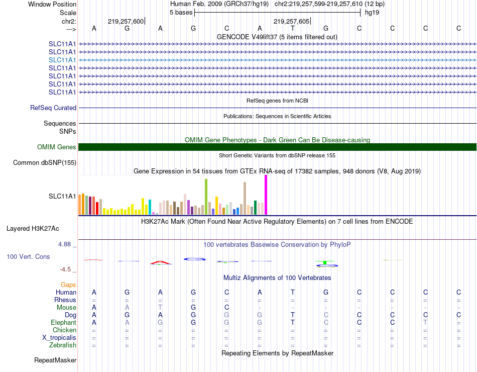
Task: Open the OMIM Genes track label
Action: pyautogui.click(x=56, y=147)
